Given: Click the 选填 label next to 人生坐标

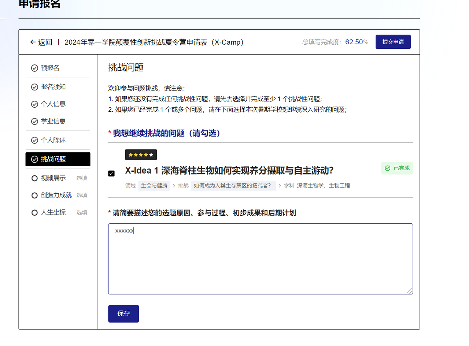Looking at the screenshot, I should (82, 212).
